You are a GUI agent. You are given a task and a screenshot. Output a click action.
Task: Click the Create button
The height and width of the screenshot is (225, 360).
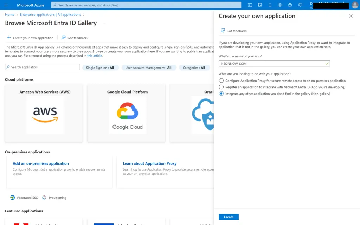point(229,217)
